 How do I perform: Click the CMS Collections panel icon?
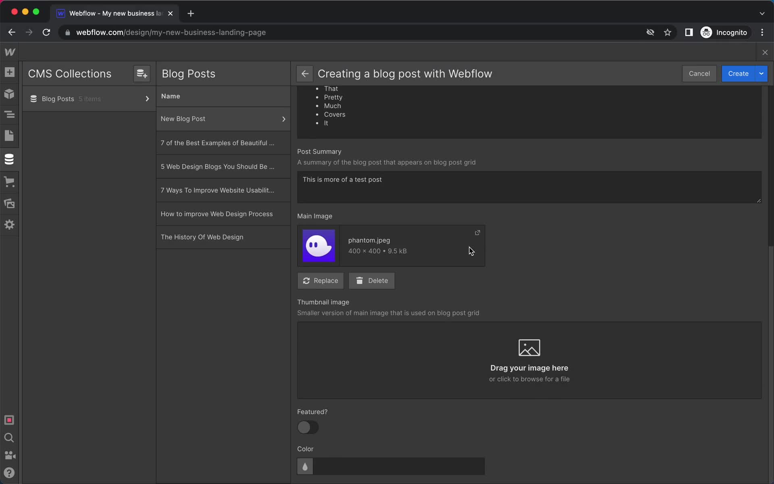point(9,159)
